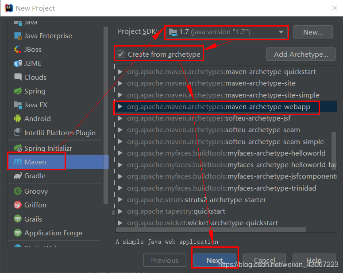Select J2ME project type

click(x=55, y=63)
